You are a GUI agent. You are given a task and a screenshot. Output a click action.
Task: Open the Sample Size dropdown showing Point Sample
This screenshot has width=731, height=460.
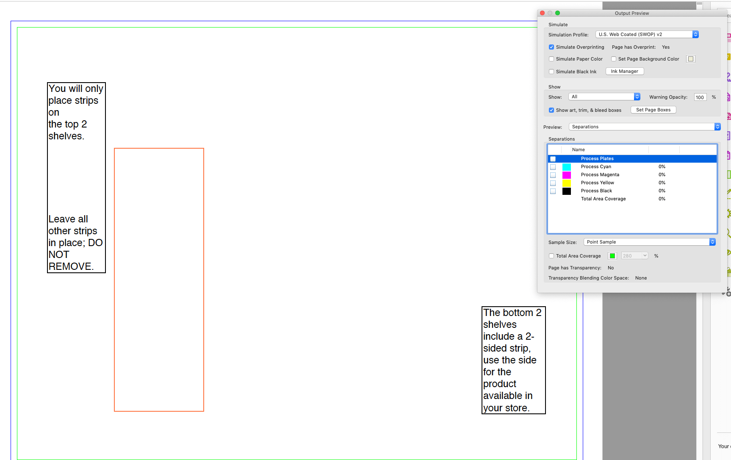649,242
